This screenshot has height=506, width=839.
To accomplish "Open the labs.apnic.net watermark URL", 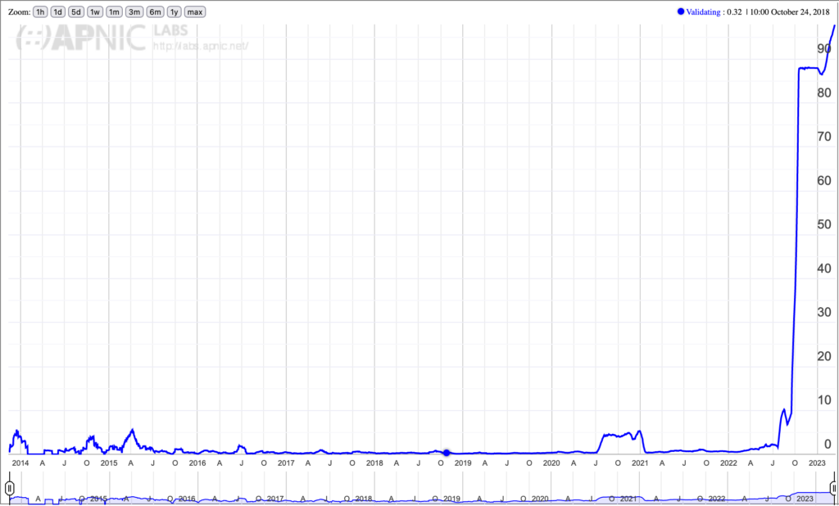I will [x=201, y=46].
